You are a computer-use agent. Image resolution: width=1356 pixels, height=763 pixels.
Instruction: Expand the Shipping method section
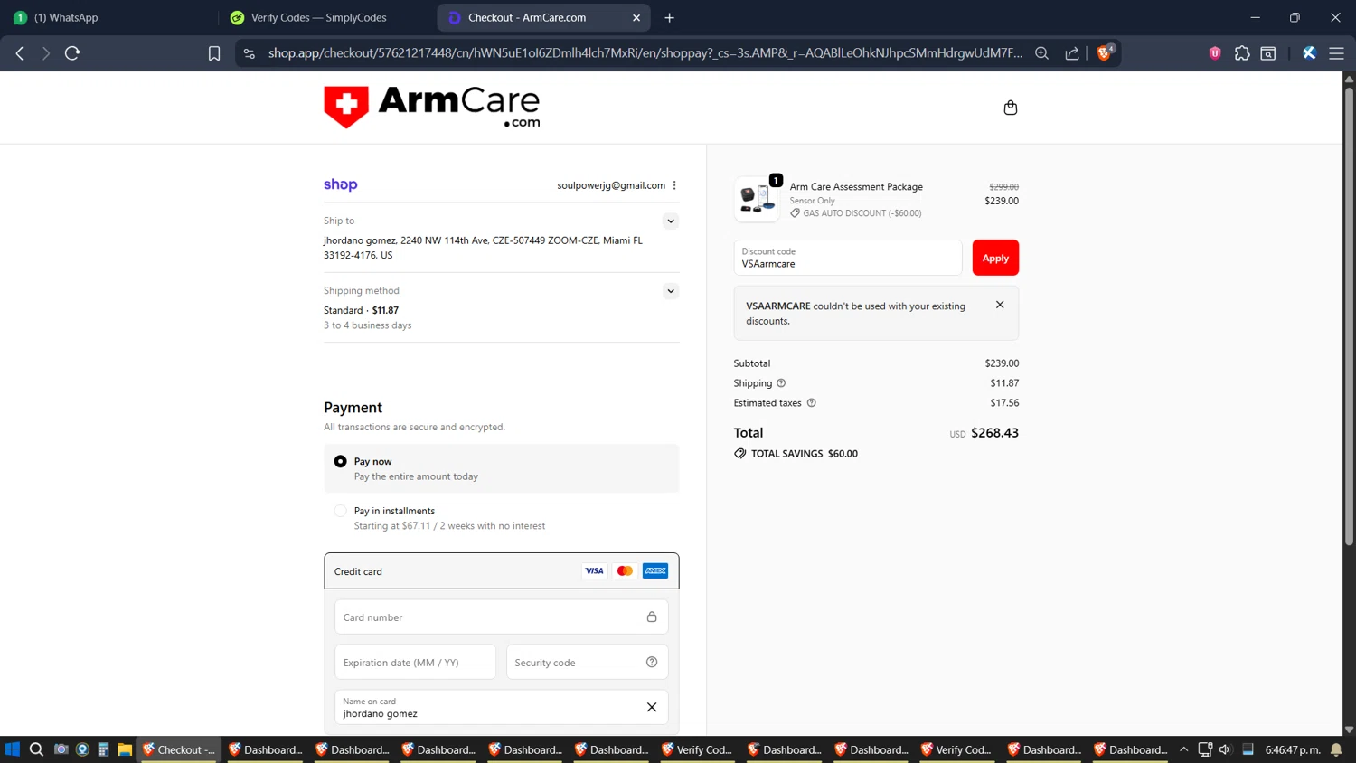(670, 291)
